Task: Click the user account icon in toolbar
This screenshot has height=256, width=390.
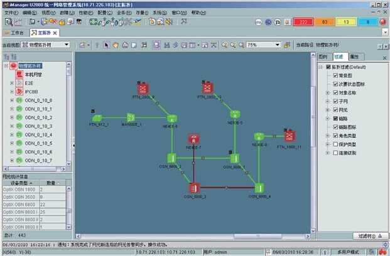Action: point(79,21)
